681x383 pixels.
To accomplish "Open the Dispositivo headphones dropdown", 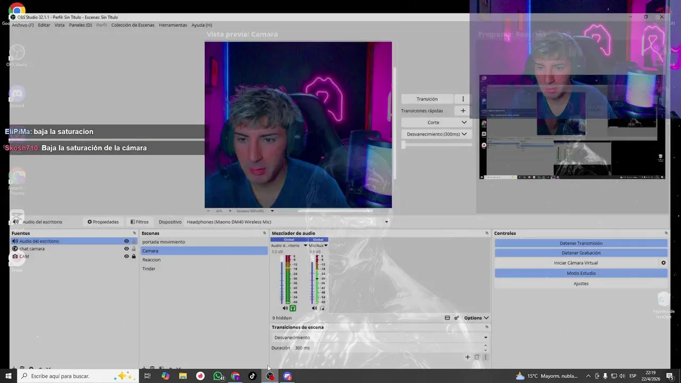I will coord(287,222).
